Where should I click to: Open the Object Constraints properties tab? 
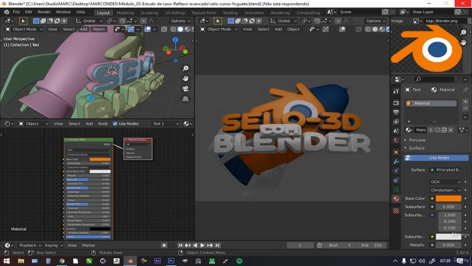point(396,180)
